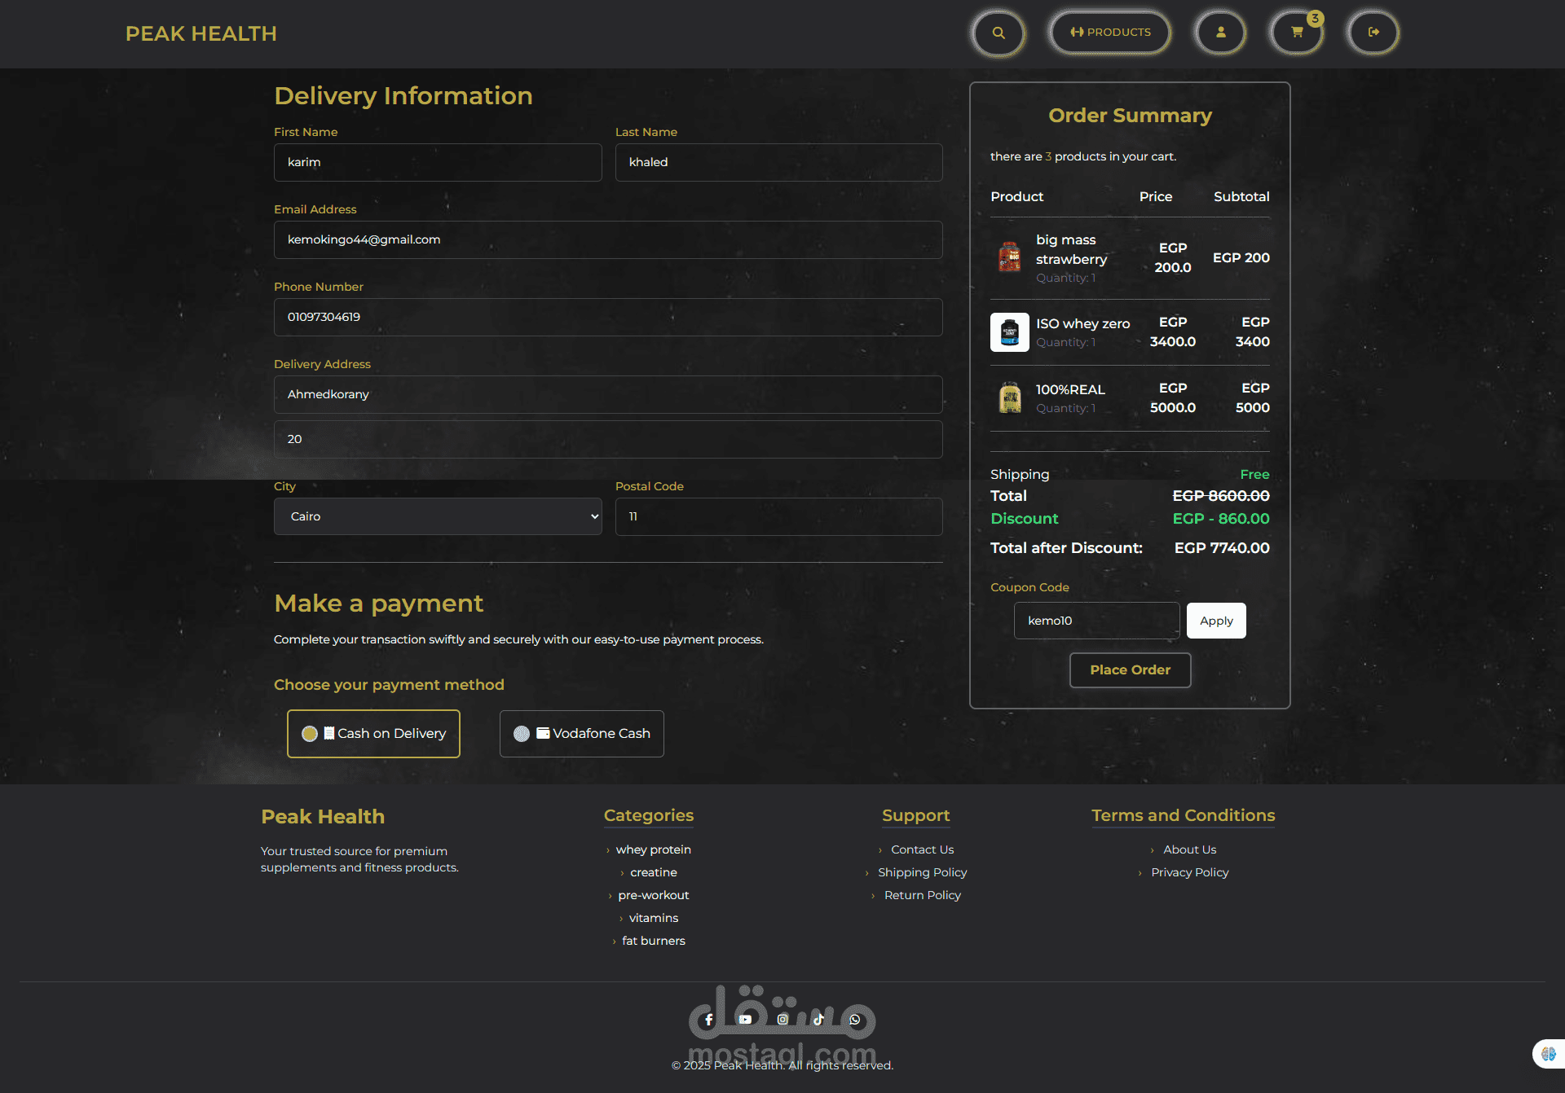Open the floating brain assistant icon
The height and width of the screenshot is (1093, 1565).
(x=1548, y=1054)
